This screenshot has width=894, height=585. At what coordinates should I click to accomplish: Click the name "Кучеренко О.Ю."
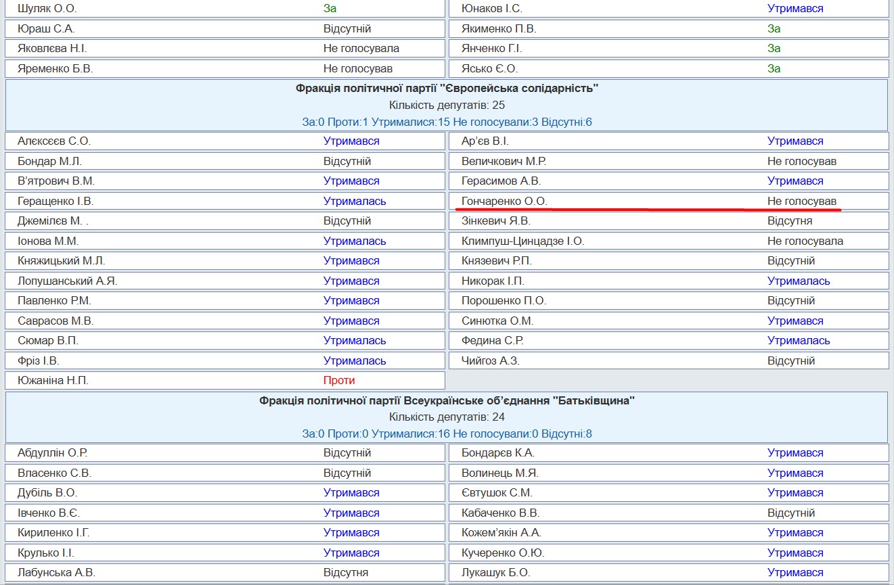pos(503,553)
